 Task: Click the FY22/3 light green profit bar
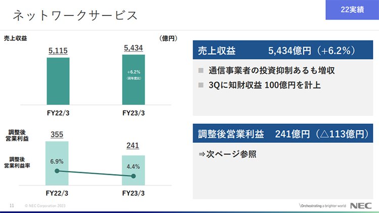57,163
